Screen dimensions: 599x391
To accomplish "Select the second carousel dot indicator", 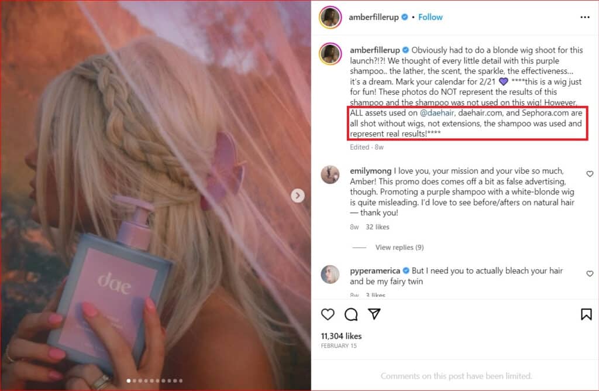I will pyautogui.click(x=134, y=380).
